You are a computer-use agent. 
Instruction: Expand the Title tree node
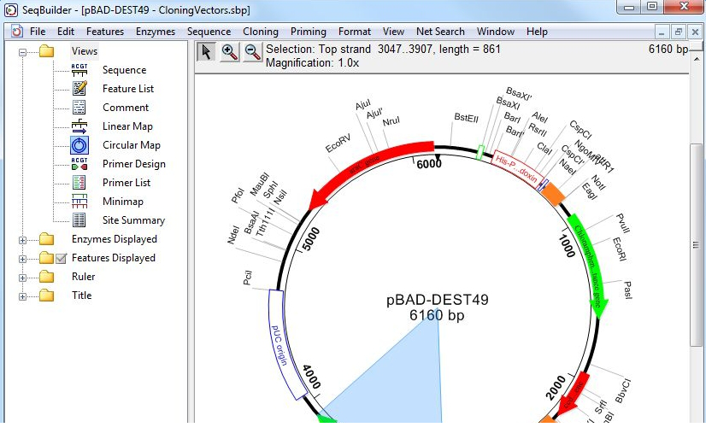tap(22, 297)
